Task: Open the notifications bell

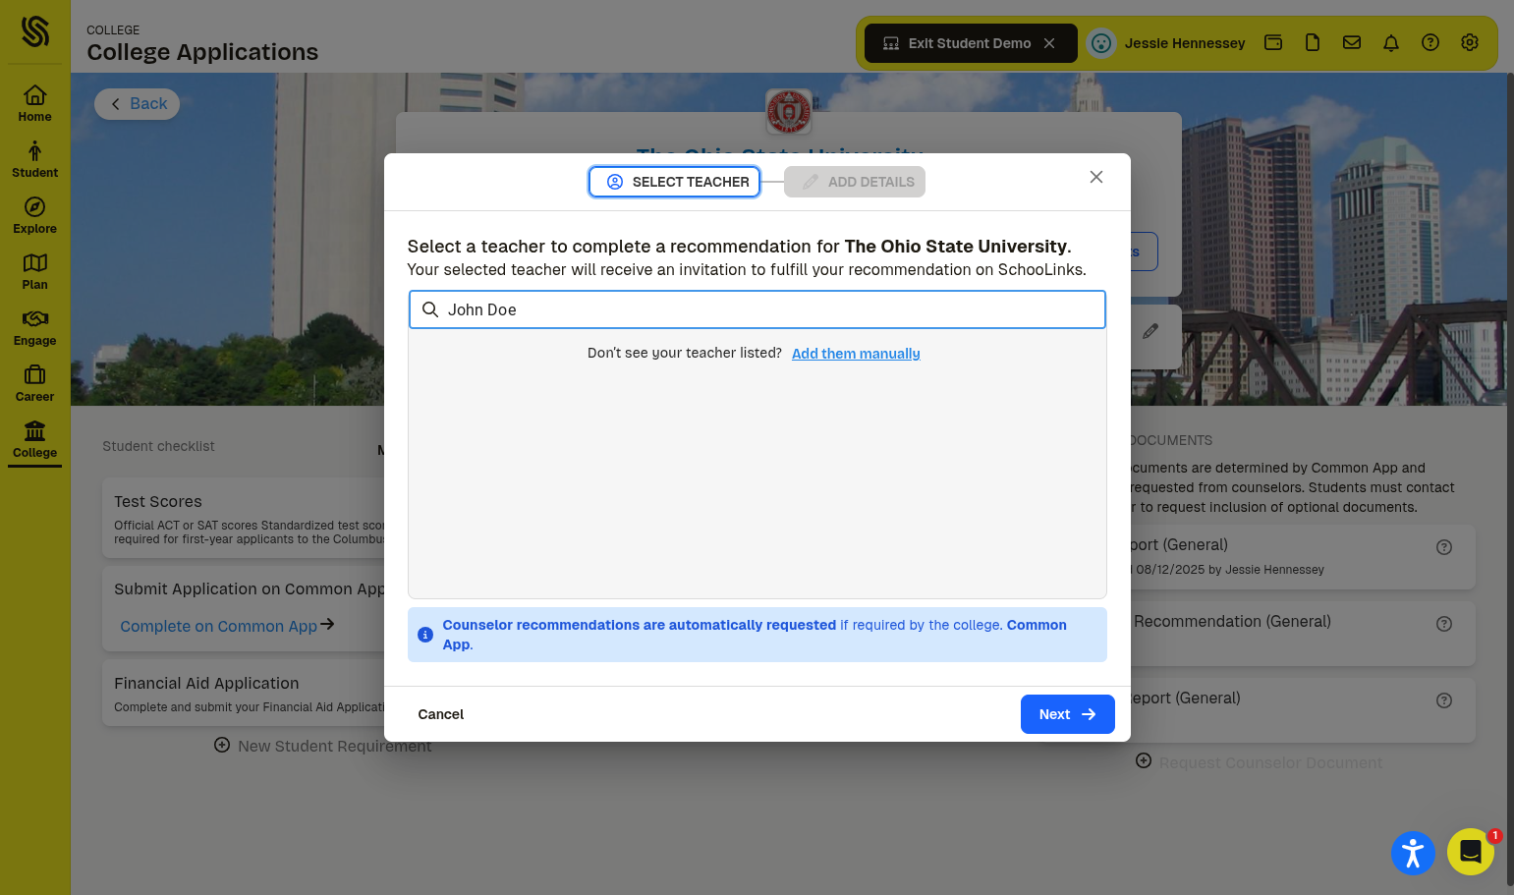Action: pyautogui.click(x=1391, y=42)
